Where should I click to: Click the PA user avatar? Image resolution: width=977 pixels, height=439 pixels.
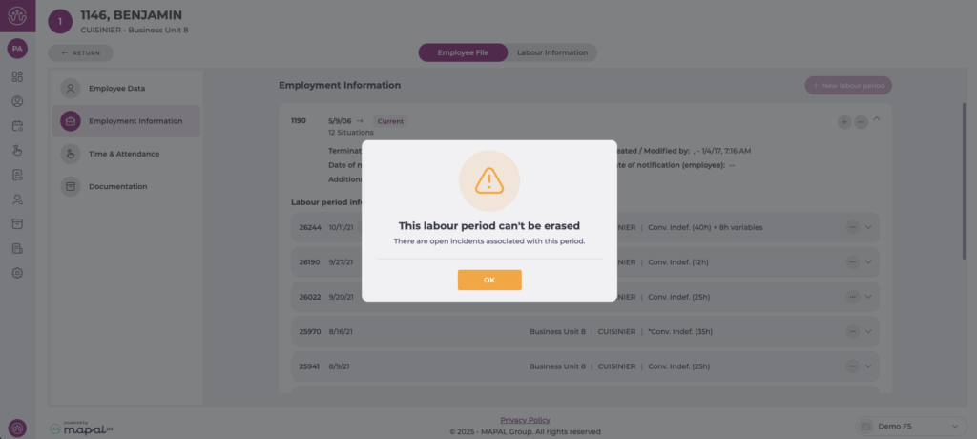(17, 48)
